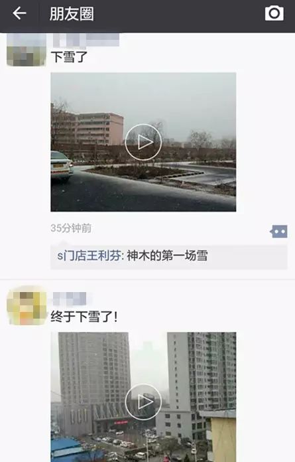Go back using the header arrow

[19, 13]
